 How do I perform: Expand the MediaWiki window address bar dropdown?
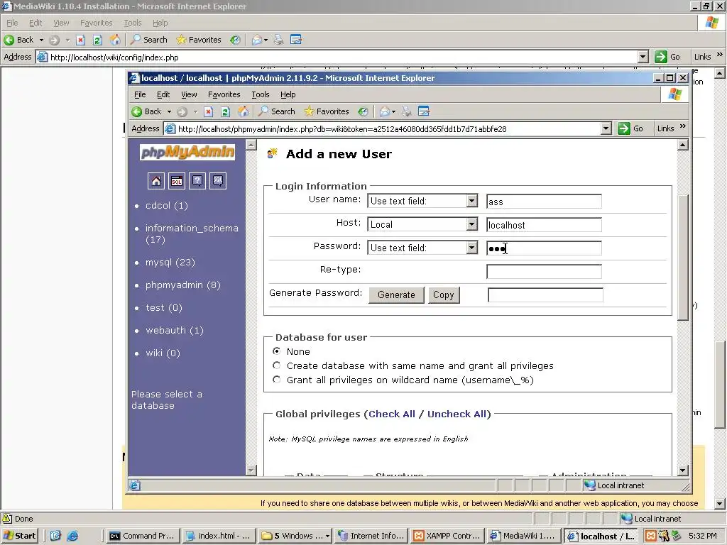coord(643,57)
